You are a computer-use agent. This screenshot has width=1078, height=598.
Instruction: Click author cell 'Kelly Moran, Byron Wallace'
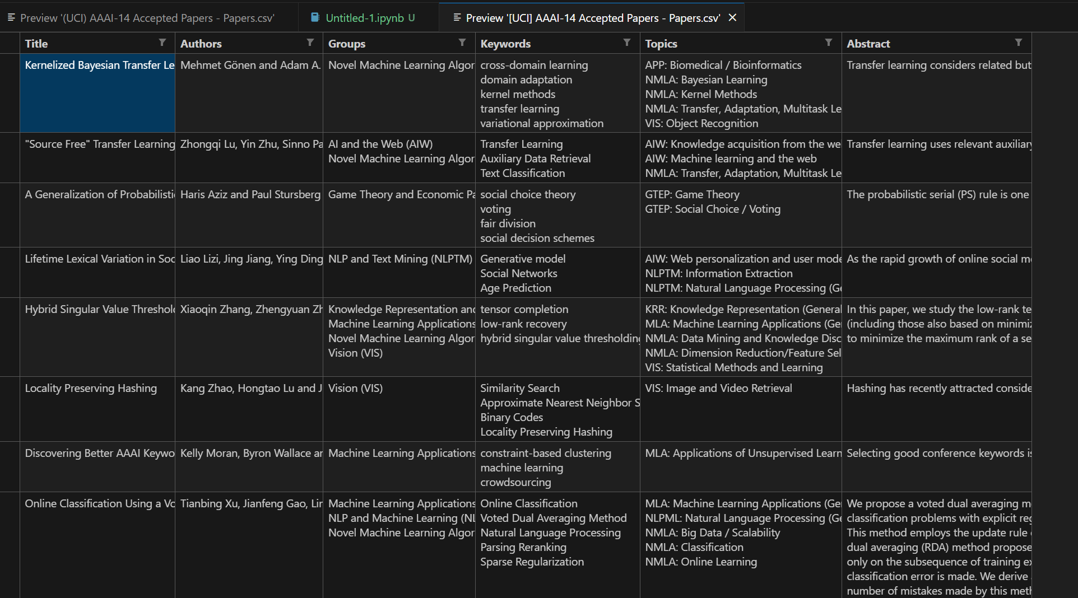coord(249,467)
